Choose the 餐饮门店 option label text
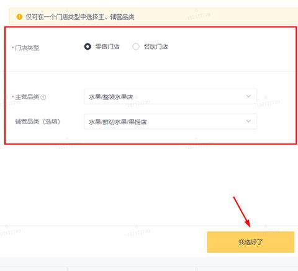 [x=156, y=47]
